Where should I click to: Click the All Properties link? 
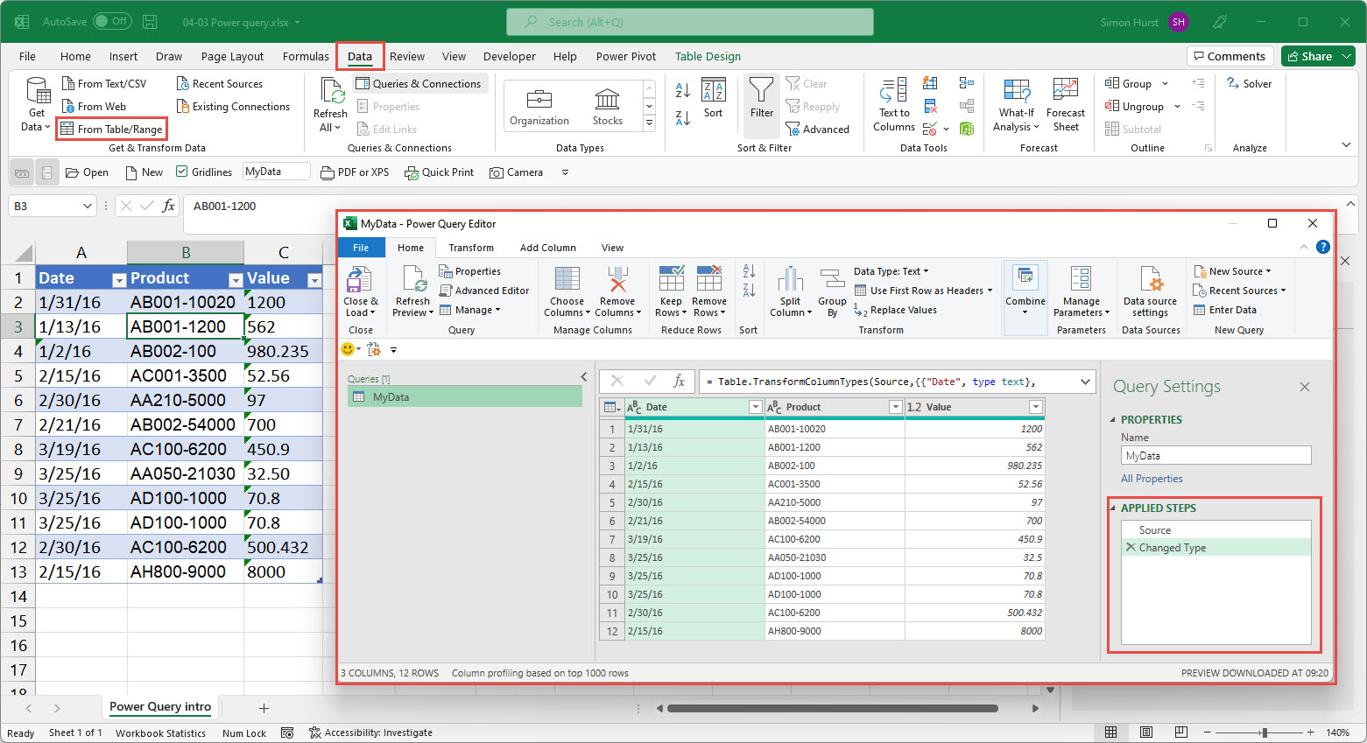coord(1152,479)
